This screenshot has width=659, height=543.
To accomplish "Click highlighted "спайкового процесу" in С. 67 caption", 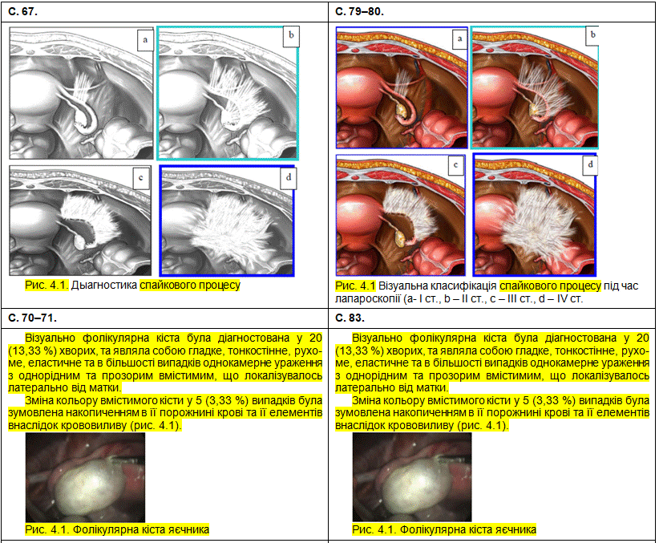I will click(x=190, y=285).
